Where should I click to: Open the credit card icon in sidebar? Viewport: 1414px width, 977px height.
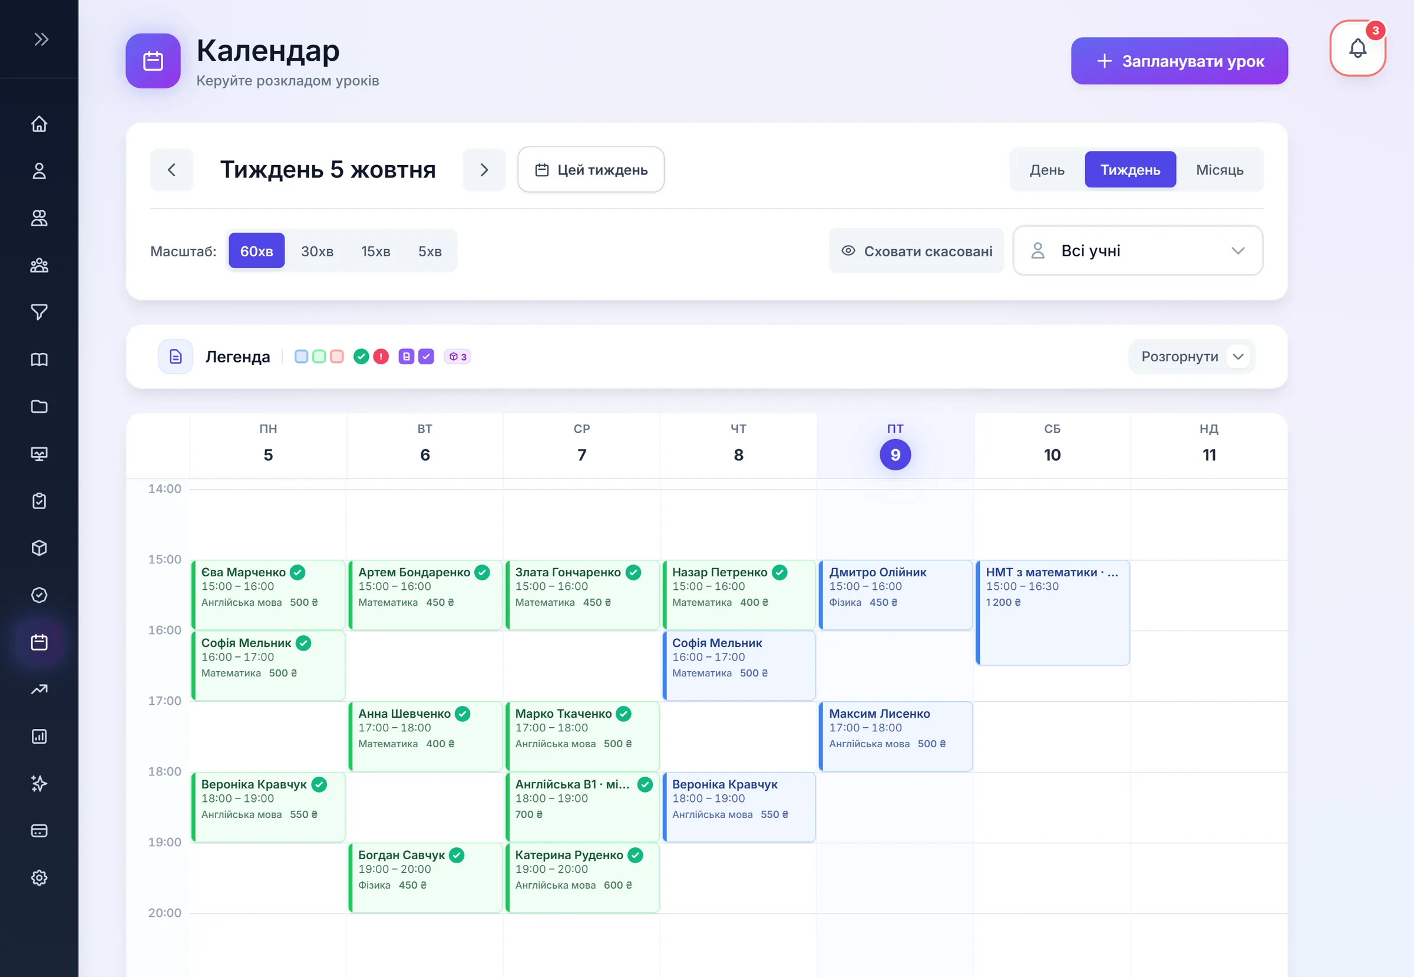[39, 831]
